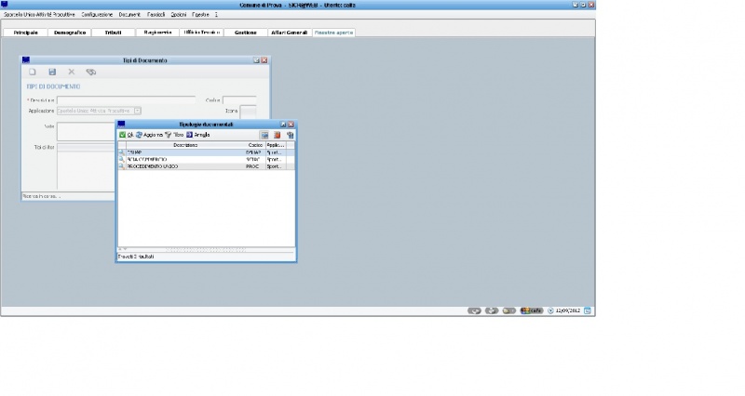Click the magnifier icon on the SUAP row
This screenshot has width=745, height=396.
(122, 152)
